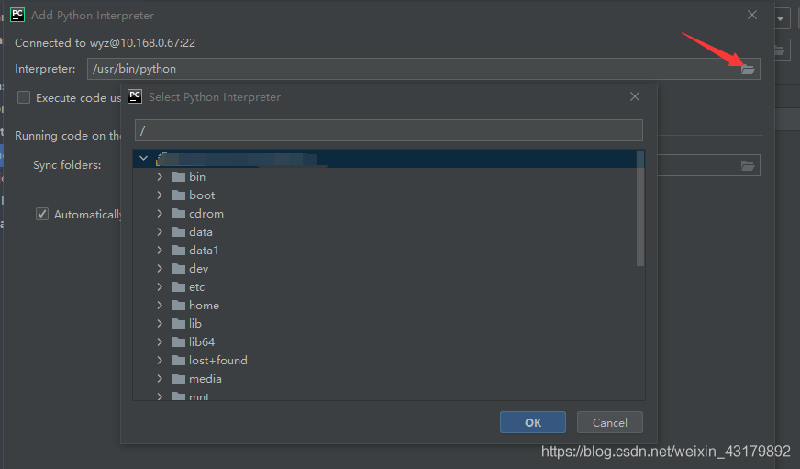Image resolution: width=800 pixels, height=469 pixels.
Task: Click the path text field
Action: (x=388, y=130)
